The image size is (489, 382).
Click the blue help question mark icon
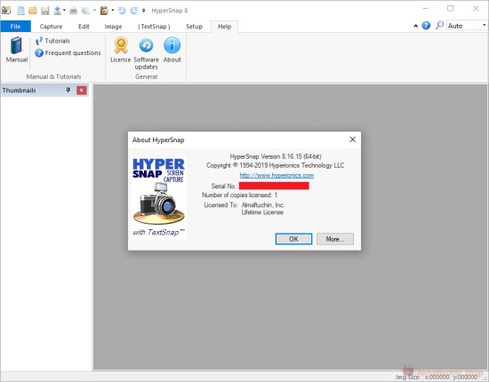tap(426, 26)
